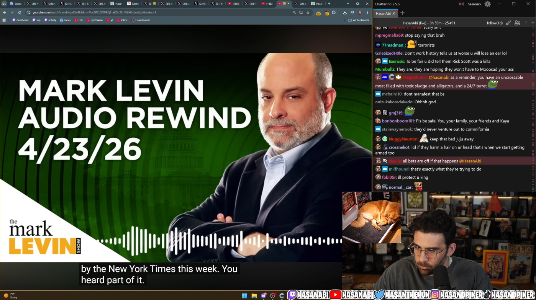Open the browser downloads icon
The image size is (536, 300).
pos(345,12)
